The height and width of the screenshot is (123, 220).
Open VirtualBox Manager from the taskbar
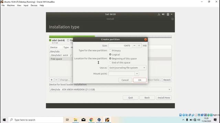tap(99, 120)
